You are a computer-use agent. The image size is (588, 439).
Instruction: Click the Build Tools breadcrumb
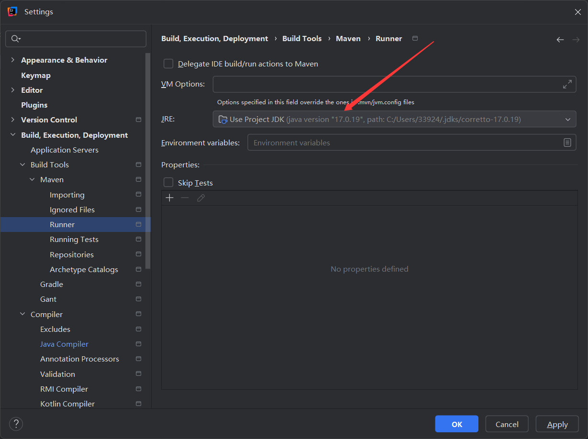coord(302,38)
